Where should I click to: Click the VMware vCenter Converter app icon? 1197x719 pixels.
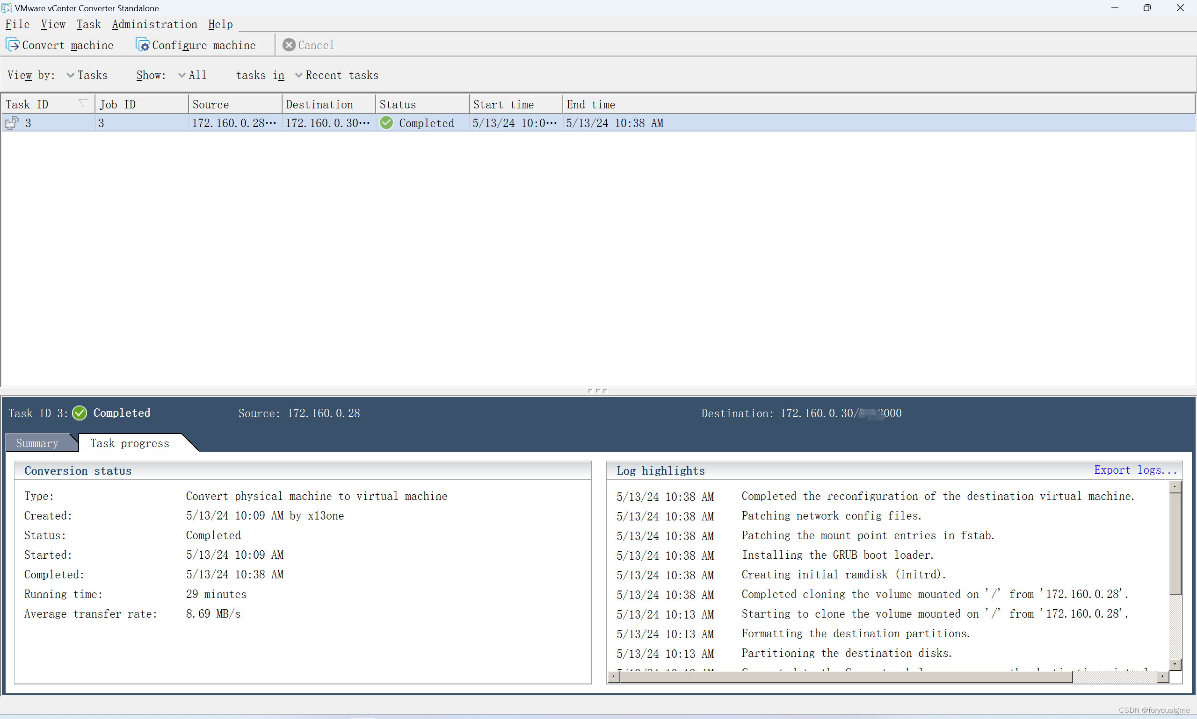(x=9, y=7)
